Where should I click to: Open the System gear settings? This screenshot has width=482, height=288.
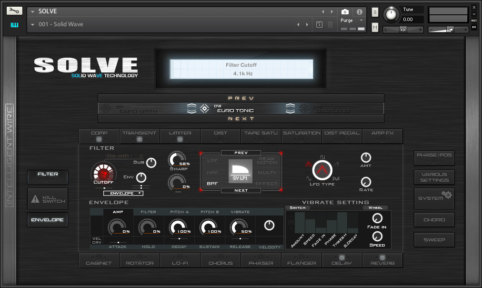click(434, 197)
